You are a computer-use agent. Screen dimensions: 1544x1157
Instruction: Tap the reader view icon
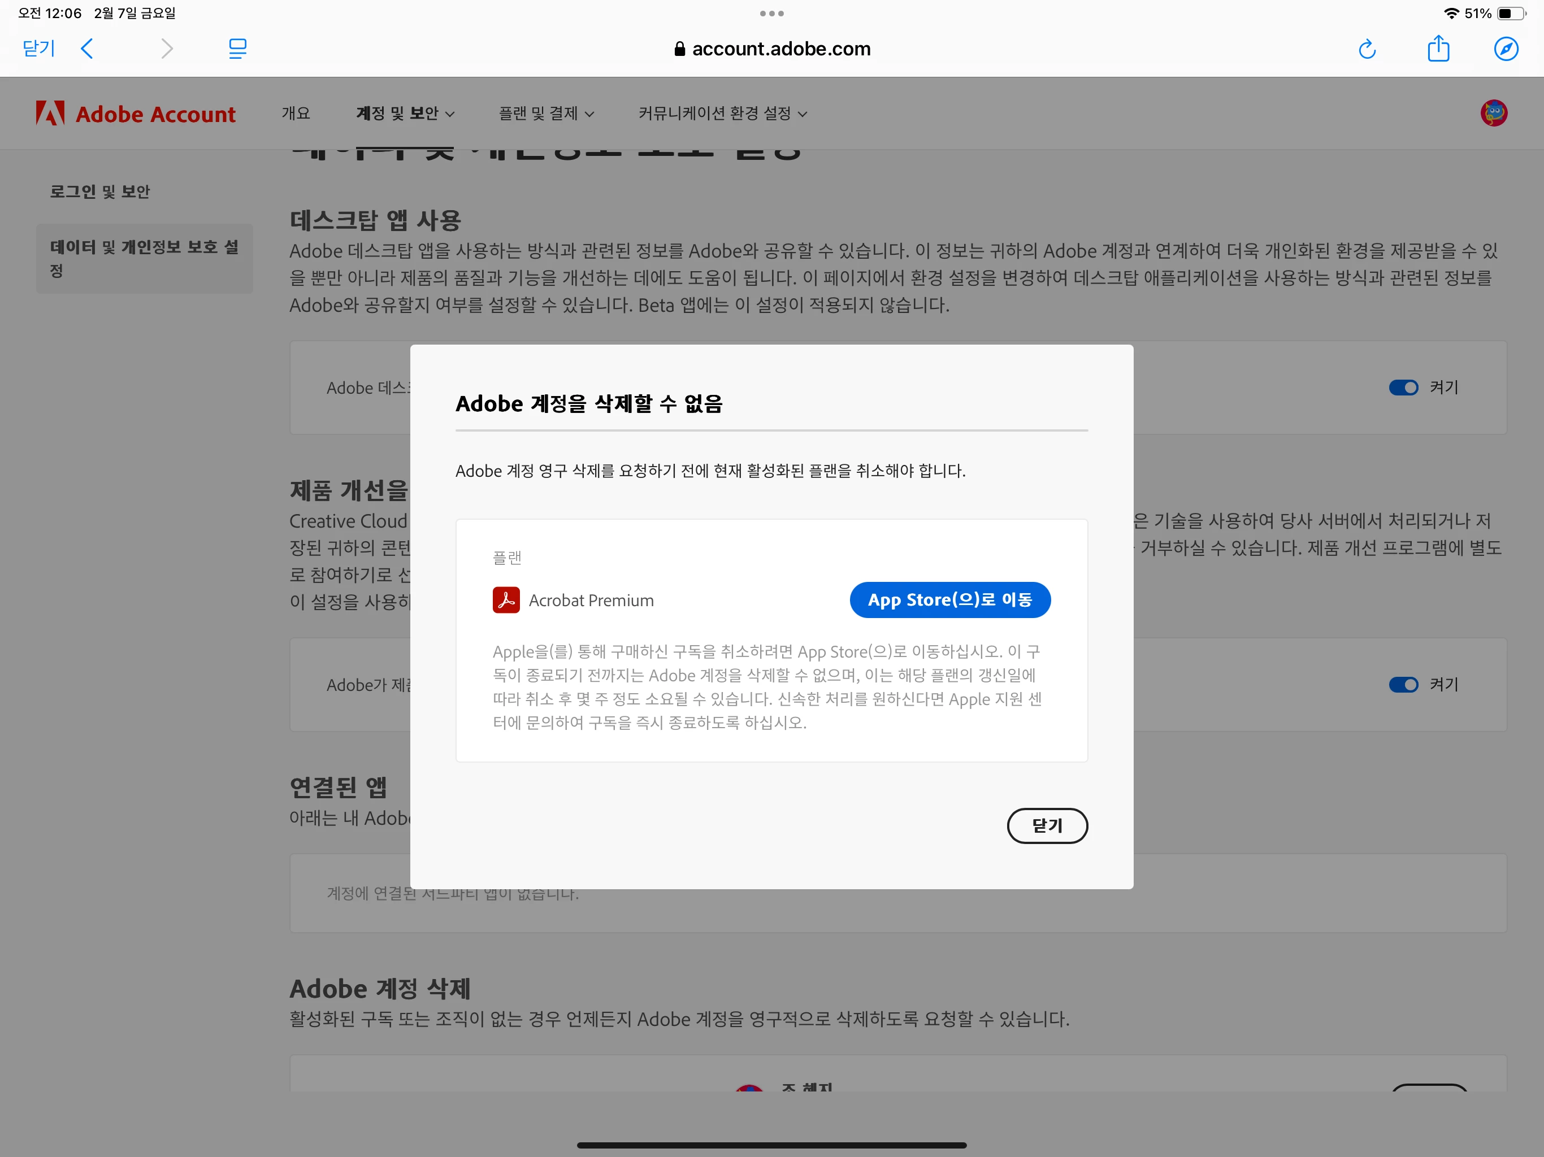coord(237,49)
